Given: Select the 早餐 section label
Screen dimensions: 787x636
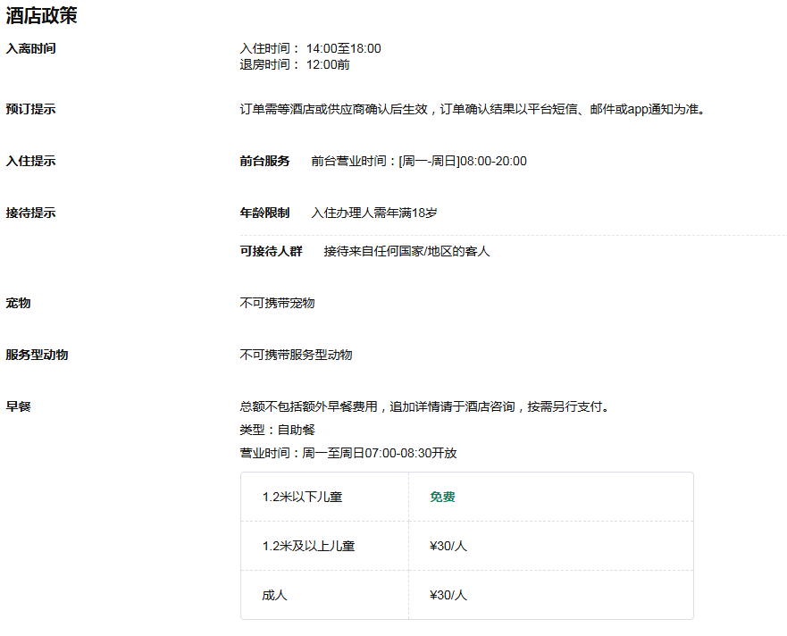Looking at the screenshot, I should (x=19, y=406).
